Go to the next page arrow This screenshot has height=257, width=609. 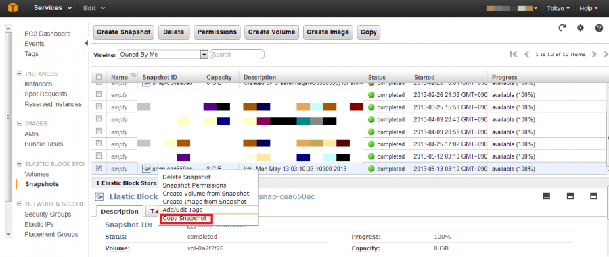click(x=594, y=55)
